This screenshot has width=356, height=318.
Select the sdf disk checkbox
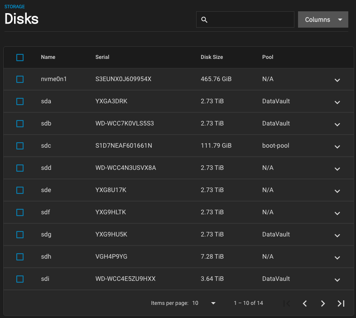[x=20, y=212]
